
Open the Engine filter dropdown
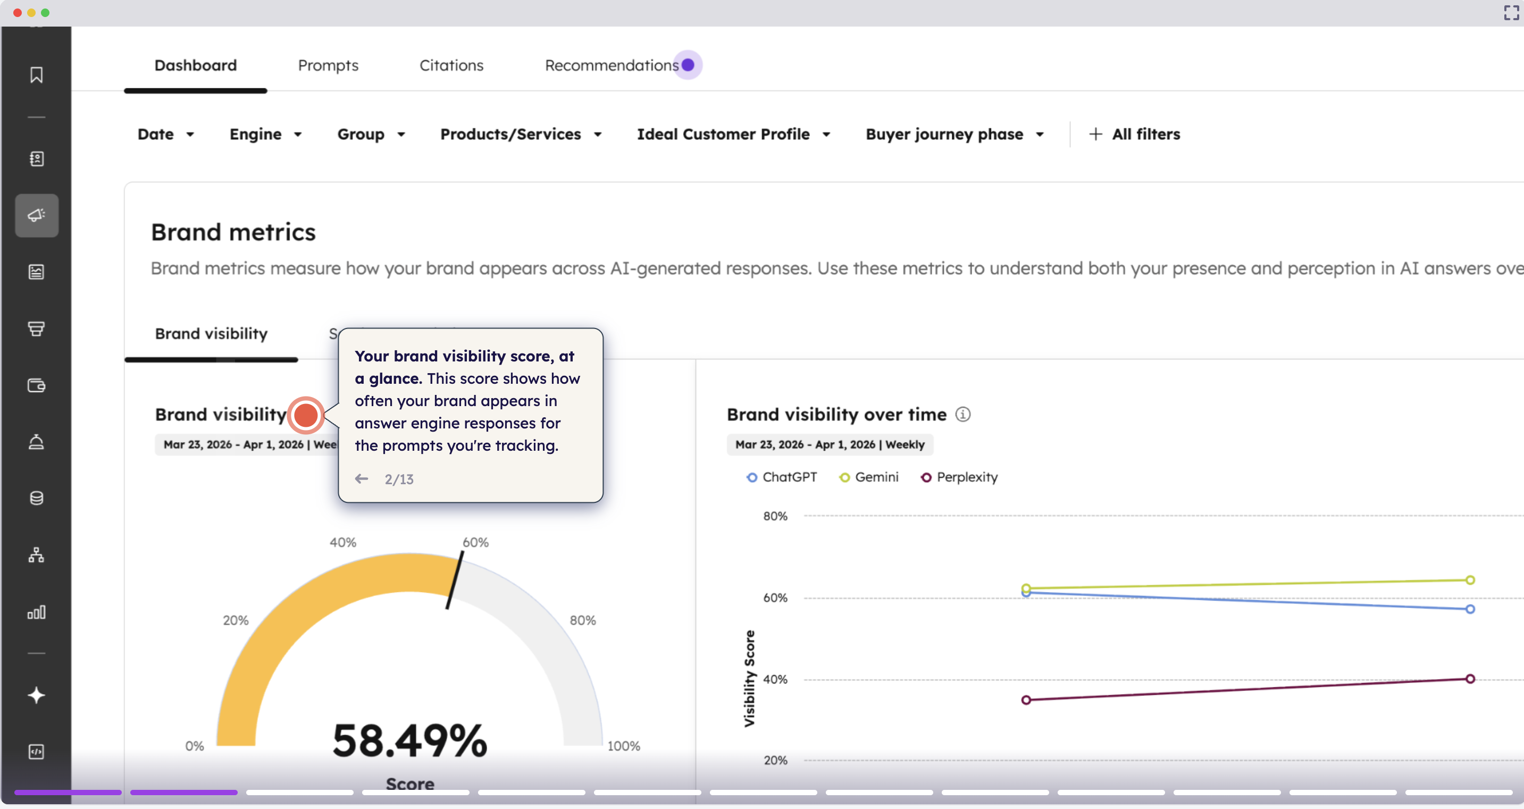266,134
